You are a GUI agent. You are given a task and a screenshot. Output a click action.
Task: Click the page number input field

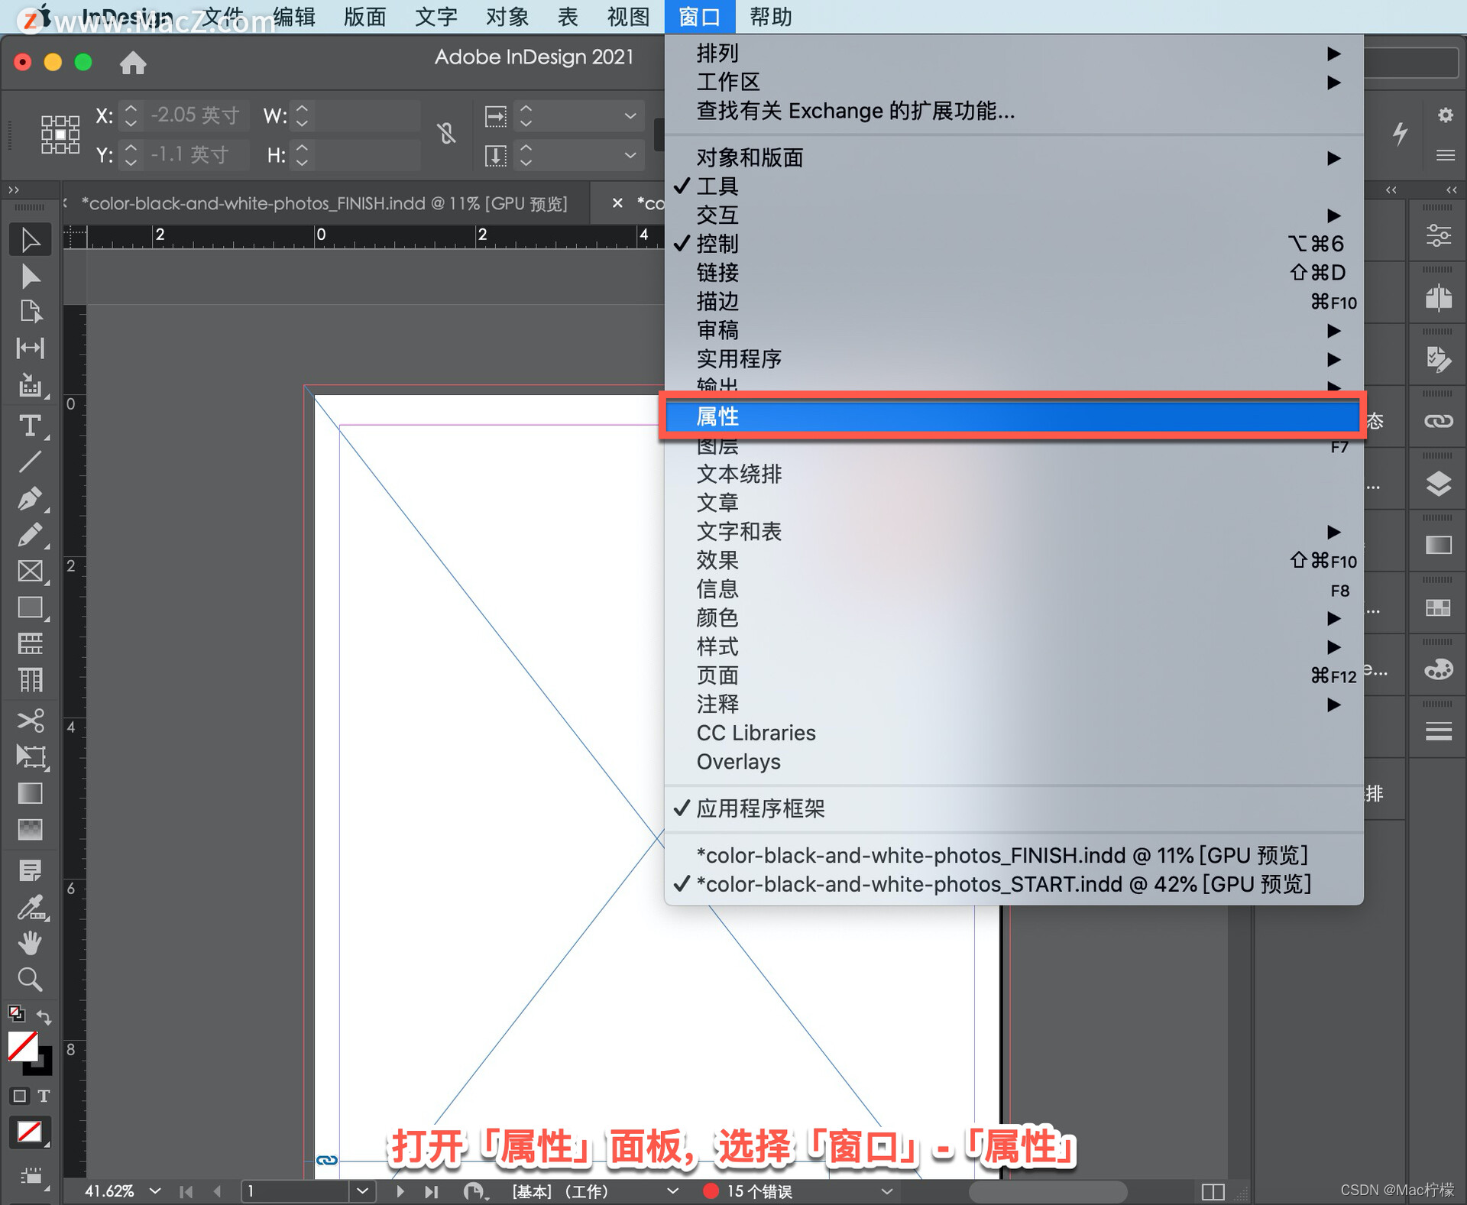[x=298, y=1190]
